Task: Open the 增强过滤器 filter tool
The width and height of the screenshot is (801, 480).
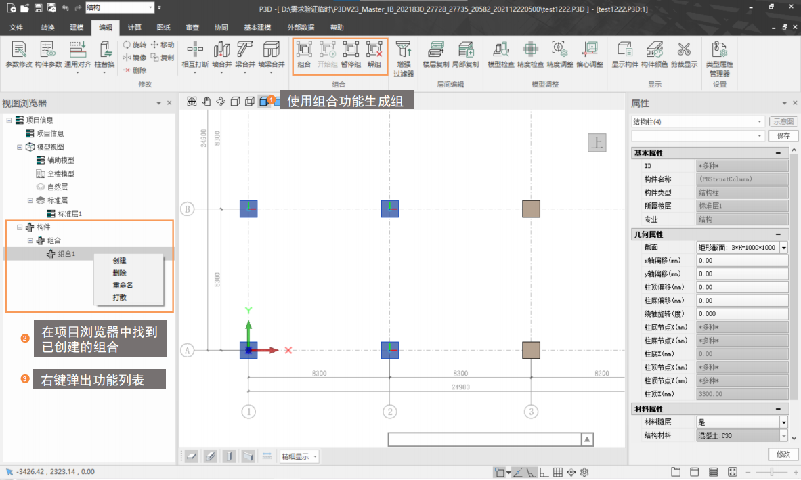Action: 404,58
